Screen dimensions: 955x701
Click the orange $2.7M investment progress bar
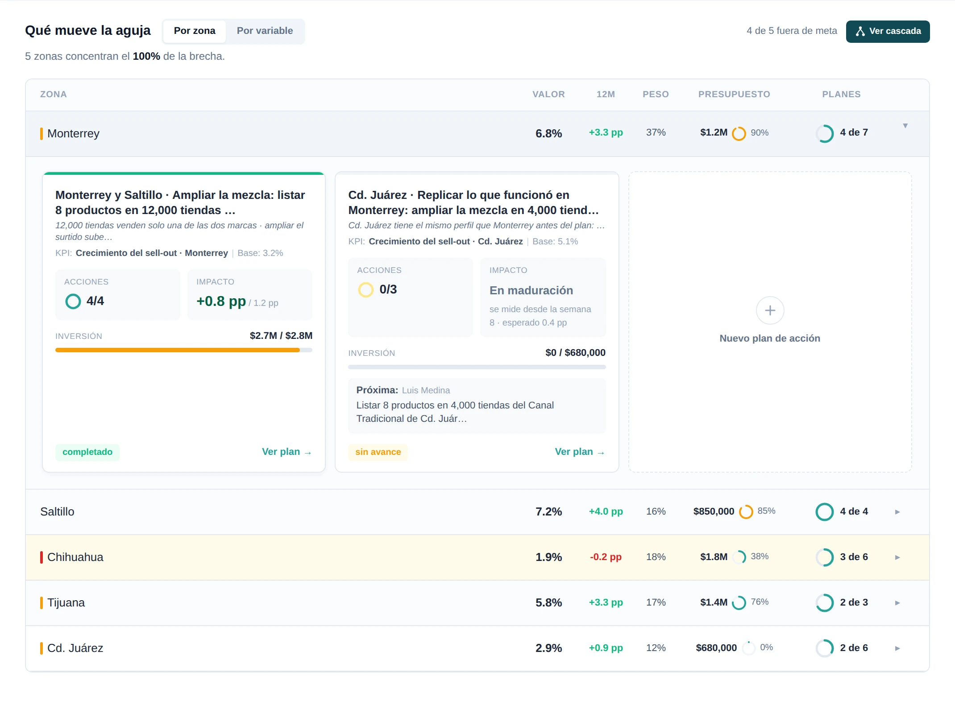183,350
